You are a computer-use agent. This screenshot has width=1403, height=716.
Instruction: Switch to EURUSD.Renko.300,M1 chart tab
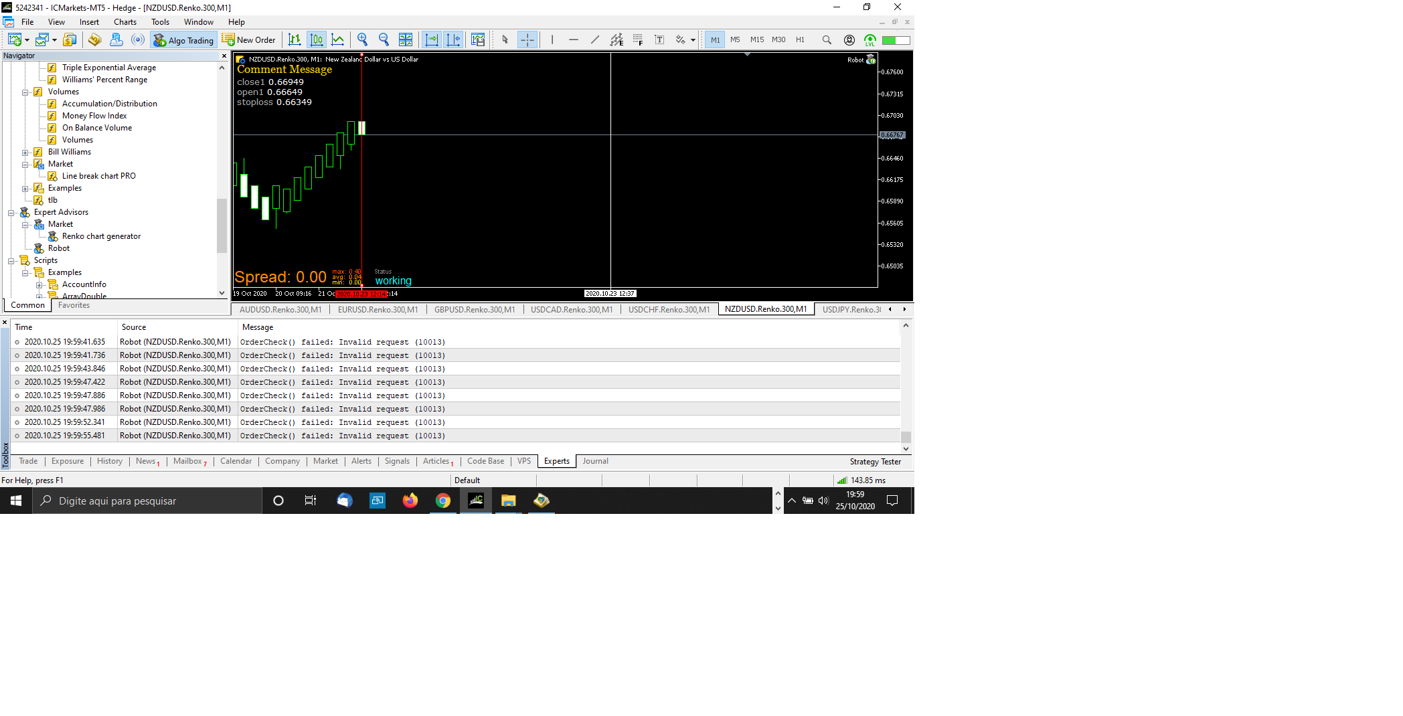pos(378,310)
